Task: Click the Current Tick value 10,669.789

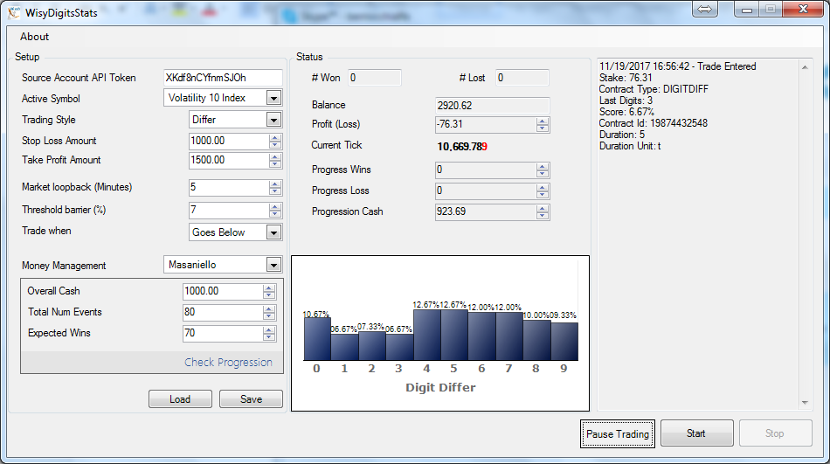Action: [x=462, y=147]
